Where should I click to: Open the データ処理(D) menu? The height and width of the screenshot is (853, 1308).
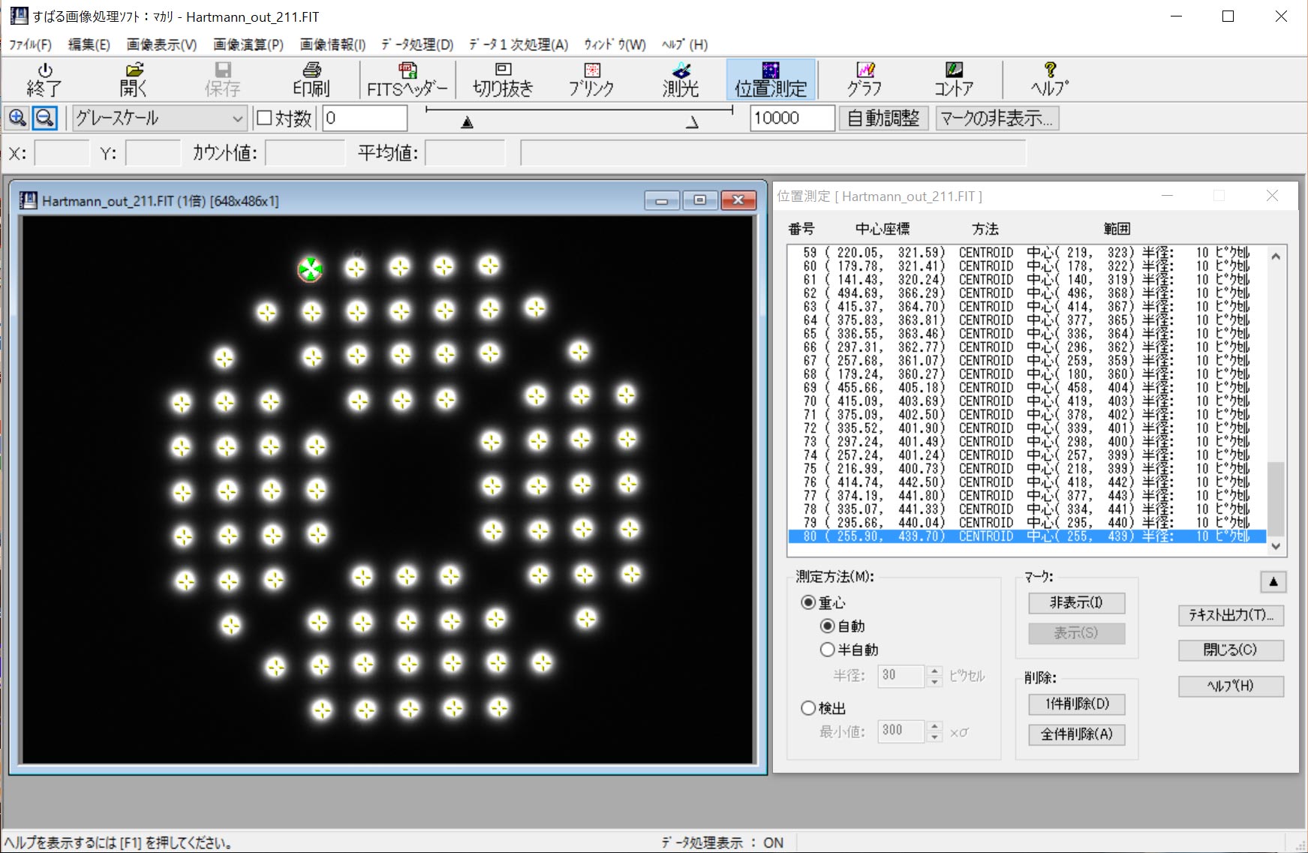point(417,45)
